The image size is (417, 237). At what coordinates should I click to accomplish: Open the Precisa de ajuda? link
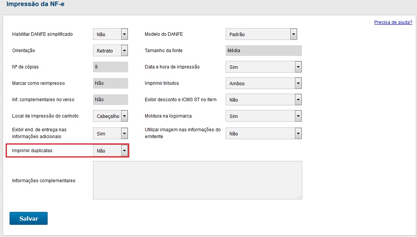pyautogui.click(x=393, y=22)
